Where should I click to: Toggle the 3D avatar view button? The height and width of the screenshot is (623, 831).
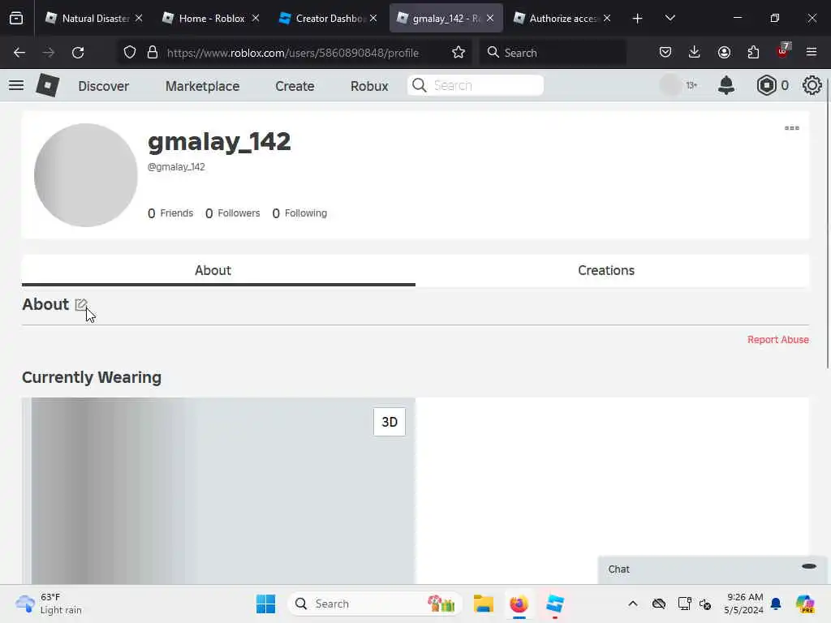point(390,422)
